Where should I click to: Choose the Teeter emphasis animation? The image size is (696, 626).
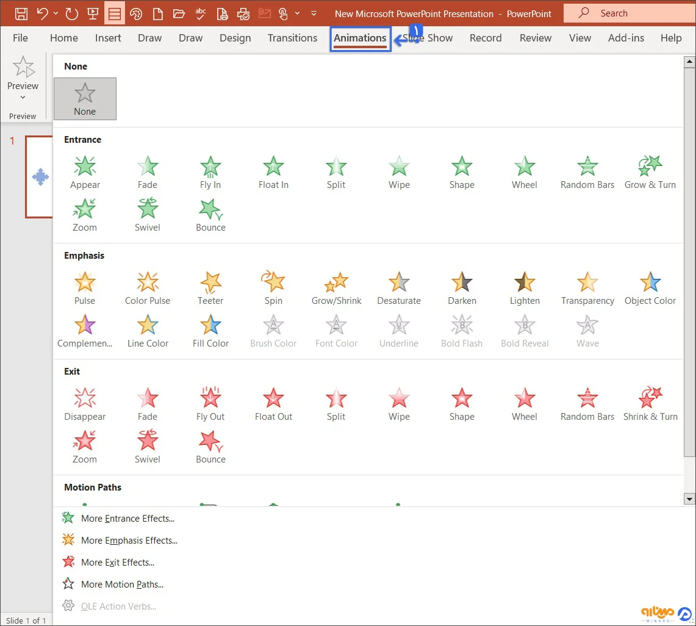[x=210, y=289]
